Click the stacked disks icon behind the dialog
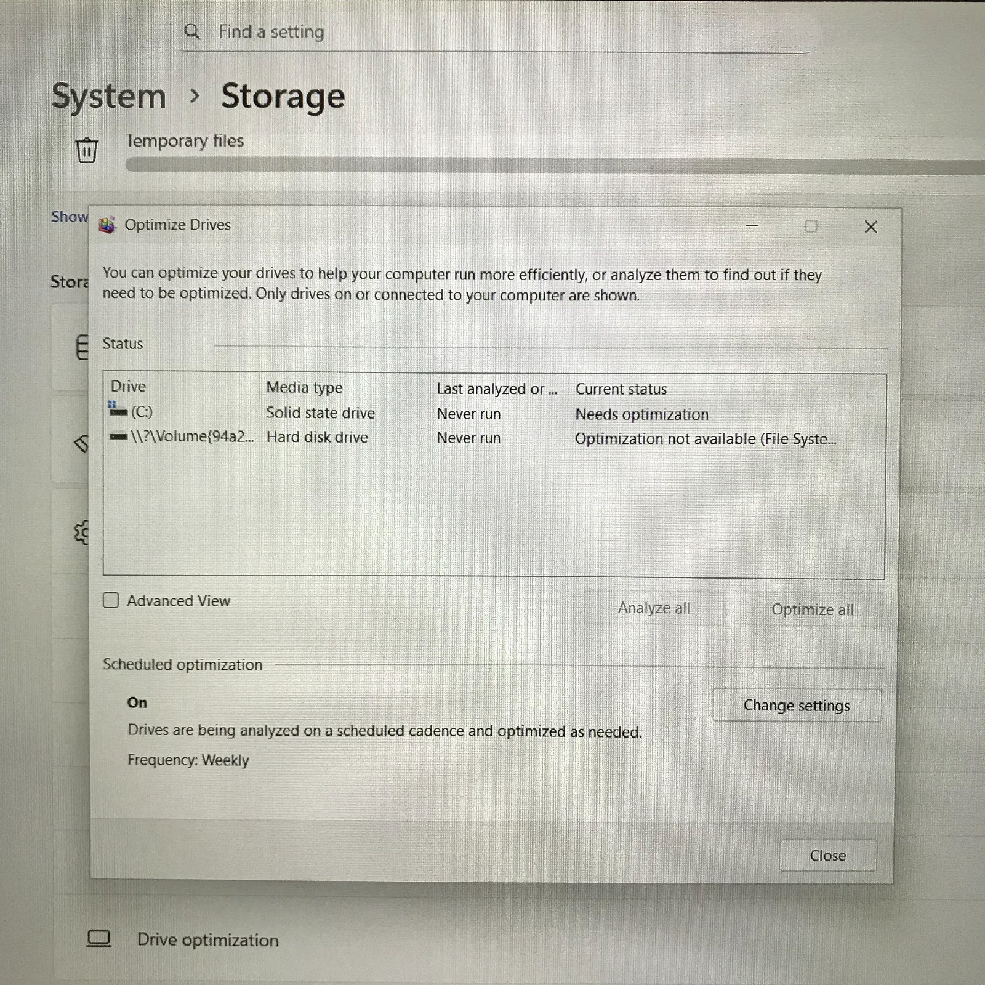 point(82,347)
